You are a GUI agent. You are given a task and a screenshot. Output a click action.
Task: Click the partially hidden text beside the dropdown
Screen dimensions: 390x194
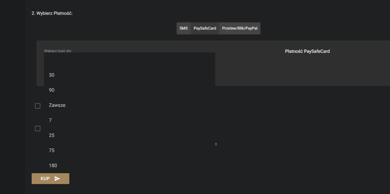(216, 144)
